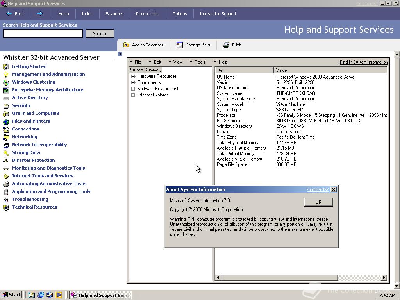This screenshot has width=400, height=300.
Task: Open the Start menu
Action: (x=11, y=295)
